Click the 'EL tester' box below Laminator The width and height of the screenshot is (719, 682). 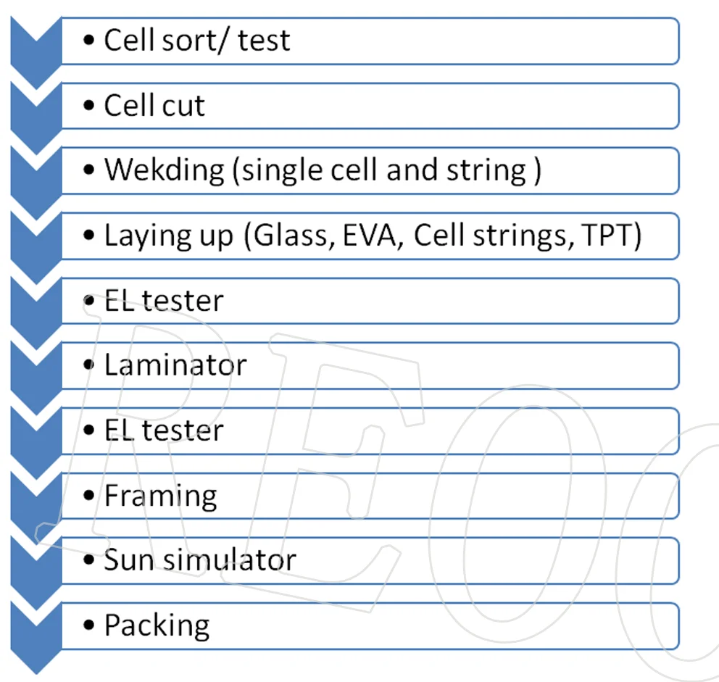tap(370, 431)
